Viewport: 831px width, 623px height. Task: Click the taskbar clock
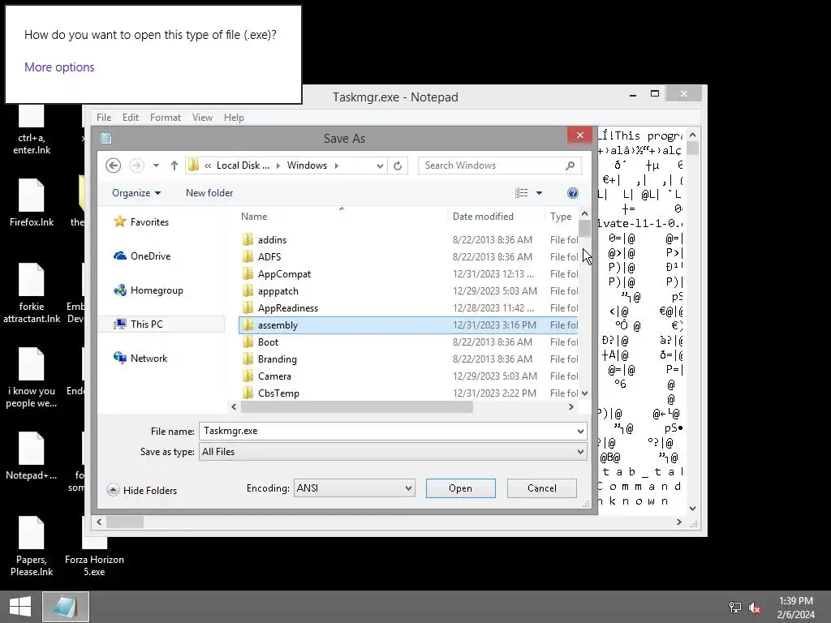[x=796, y=608]
